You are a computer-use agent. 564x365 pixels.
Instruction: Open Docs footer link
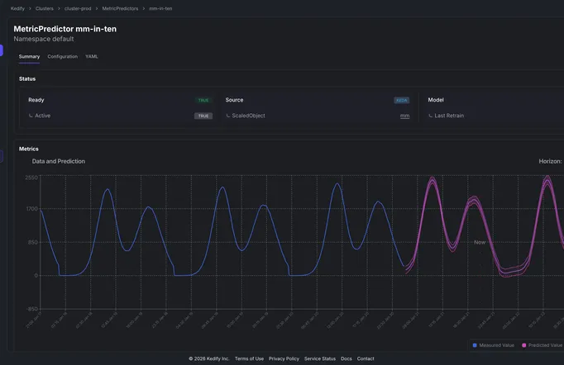(x=346, y=358)
